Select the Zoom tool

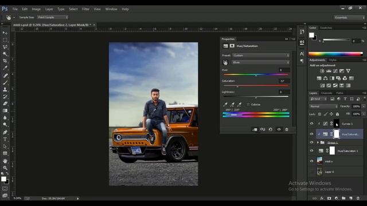point(5,168)
